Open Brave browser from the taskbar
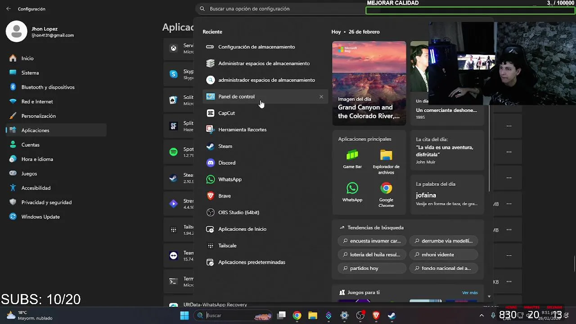Screen dimensions: 576x324 point(376,315)
